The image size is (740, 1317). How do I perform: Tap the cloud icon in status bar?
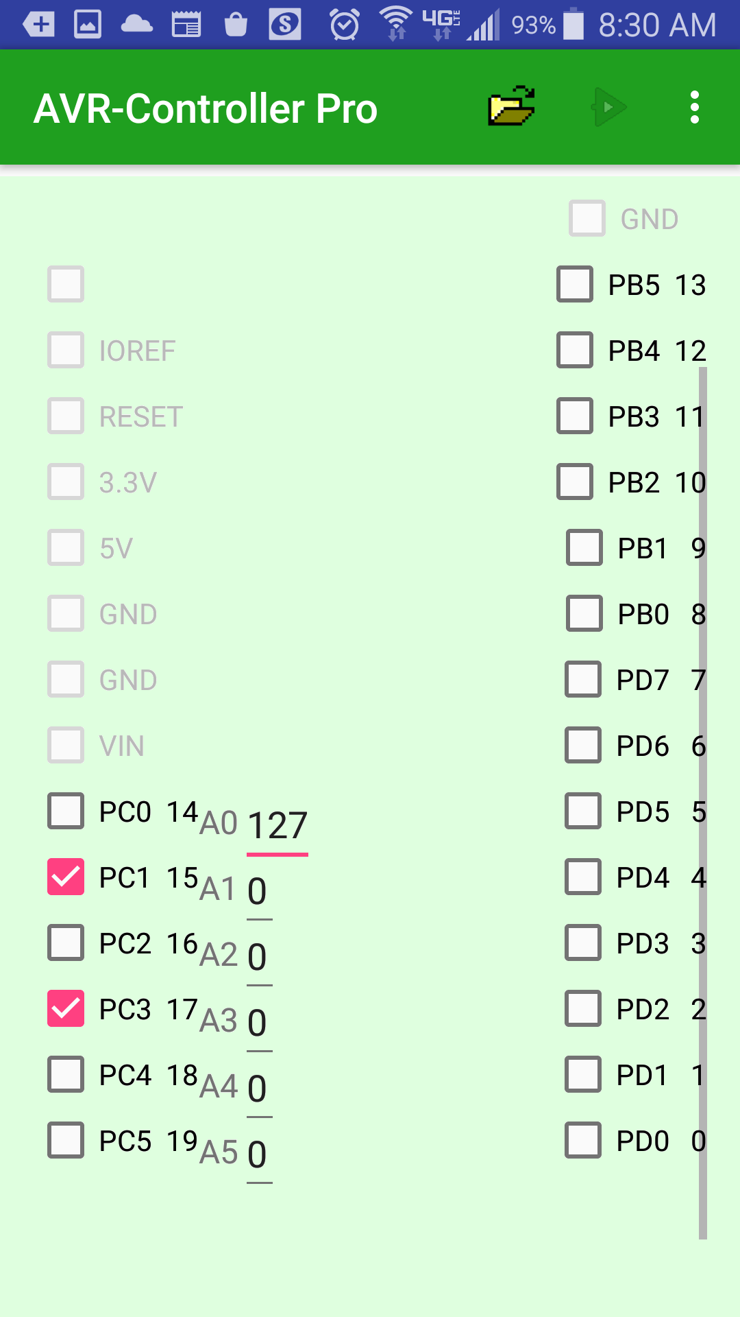point(136,25)
